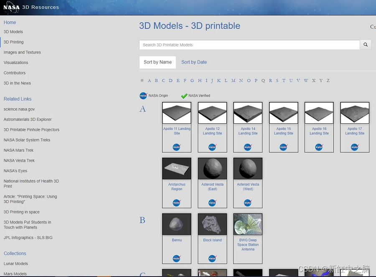This screenshot has height=277, width=376.
Task: Open Asteroid Vesta (East) thumbnail
Action: pos(212,169)
